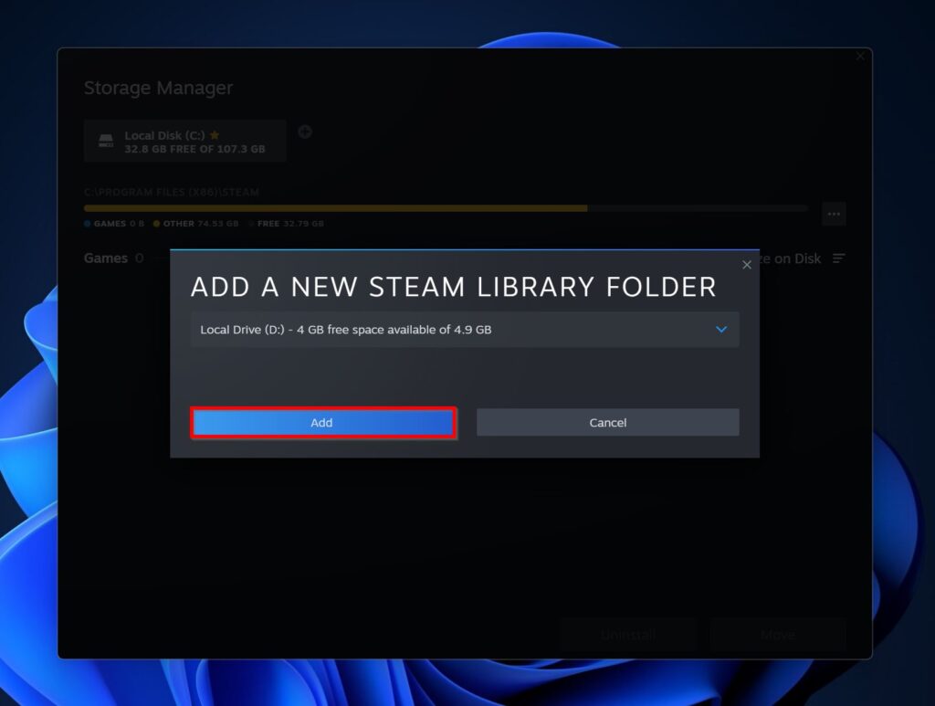Cancel adding the library folder
Viewport: 935px width, 706px height.
(x=607, y=422)
